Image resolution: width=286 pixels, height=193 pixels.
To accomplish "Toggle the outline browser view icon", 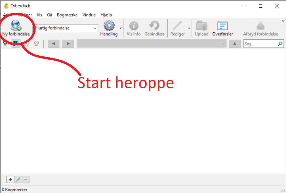I will click(x=5, y=44).
